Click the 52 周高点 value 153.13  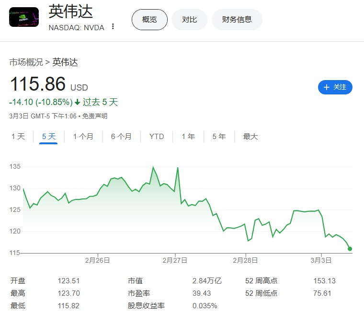click(x=325, y=281)
